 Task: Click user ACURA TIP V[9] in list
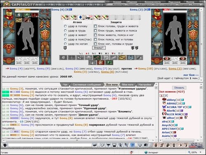175,107
